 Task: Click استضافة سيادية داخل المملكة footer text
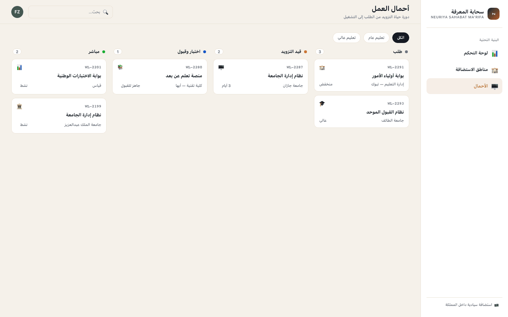[468, 305]
